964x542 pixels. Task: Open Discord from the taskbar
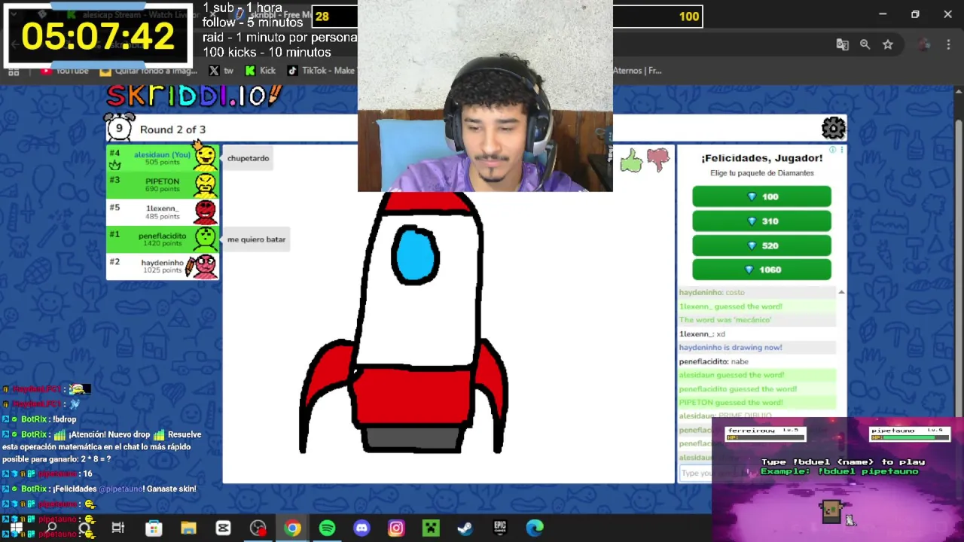361,528
